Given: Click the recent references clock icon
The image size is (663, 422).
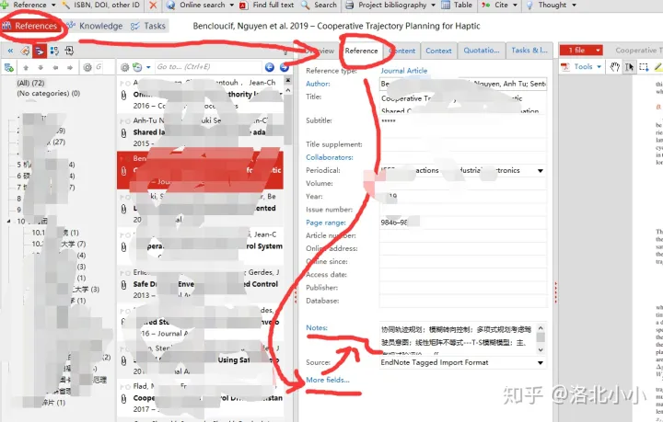Looking at the screenshot, I should (x=137, y=67).
